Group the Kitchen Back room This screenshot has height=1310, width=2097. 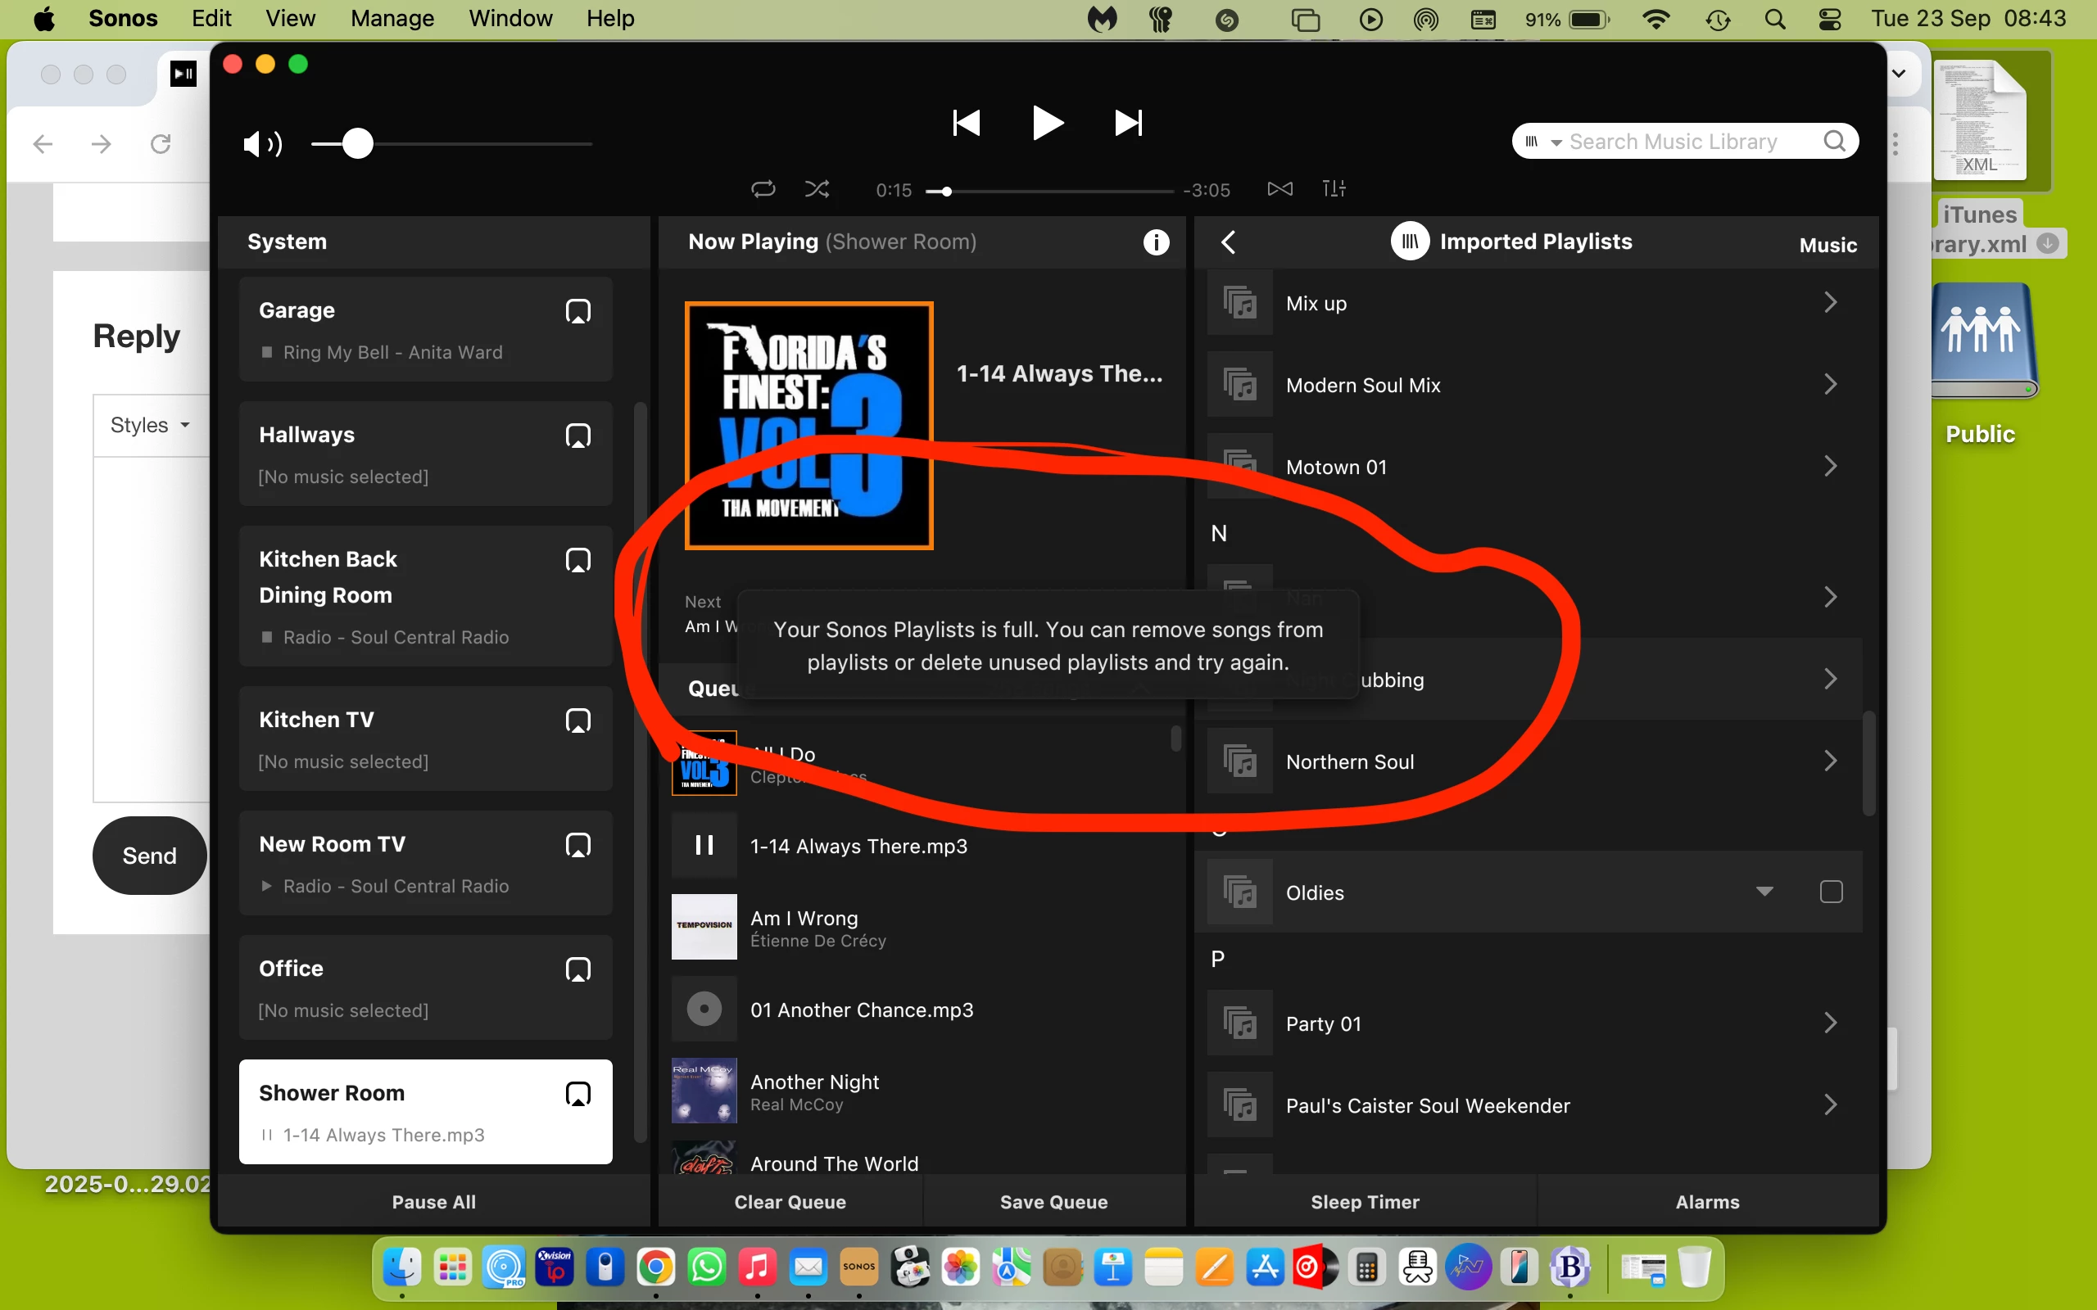pos(578,561)
